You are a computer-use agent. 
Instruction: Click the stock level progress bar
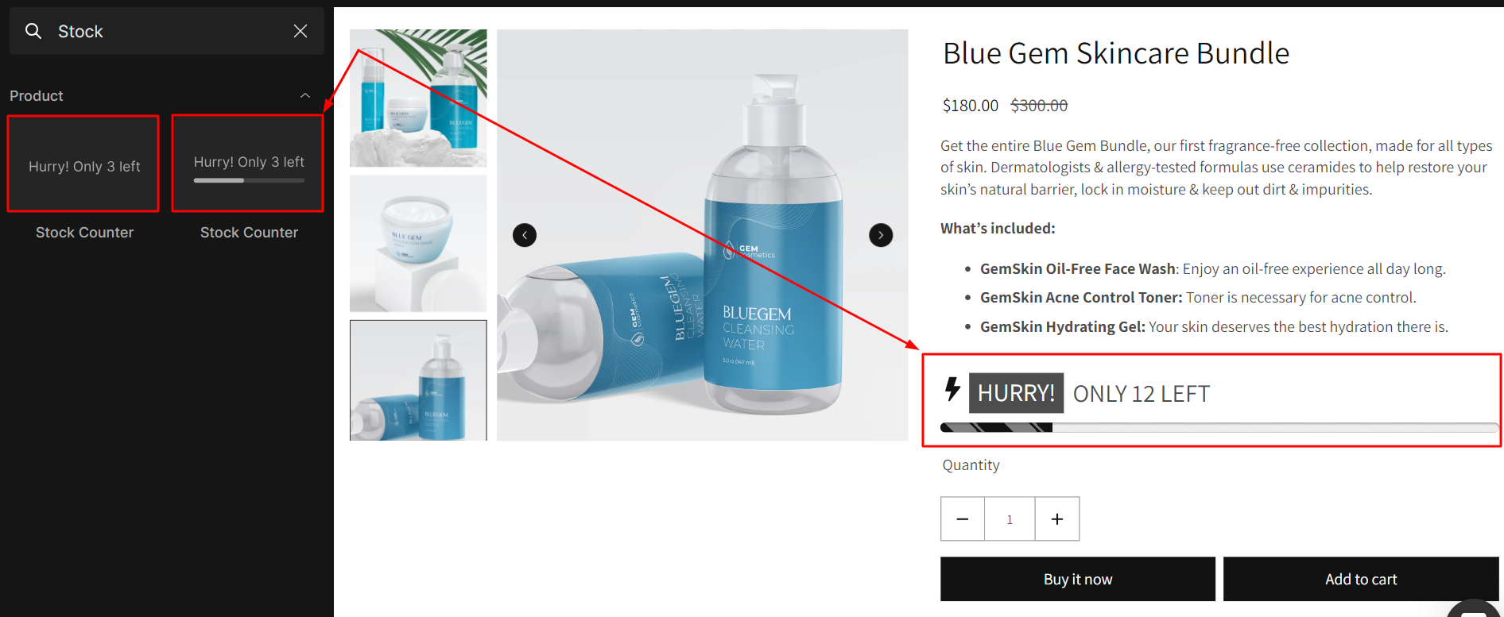pyautogui.click(x=1219, y=427)
